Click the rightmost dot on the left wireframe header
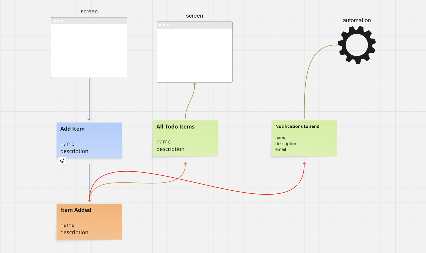 (x=62, y=21)
